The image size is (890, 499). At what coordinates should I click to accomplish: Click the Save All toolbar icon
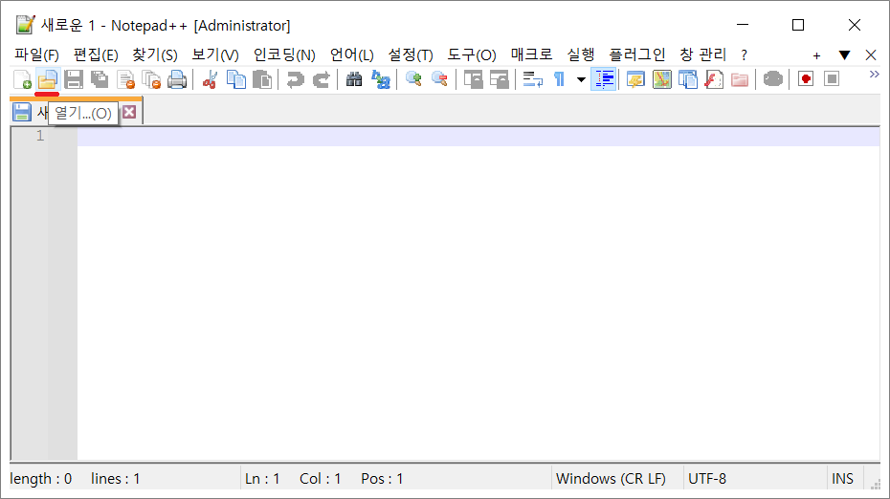pyautogui.click(x=100, y=79)
